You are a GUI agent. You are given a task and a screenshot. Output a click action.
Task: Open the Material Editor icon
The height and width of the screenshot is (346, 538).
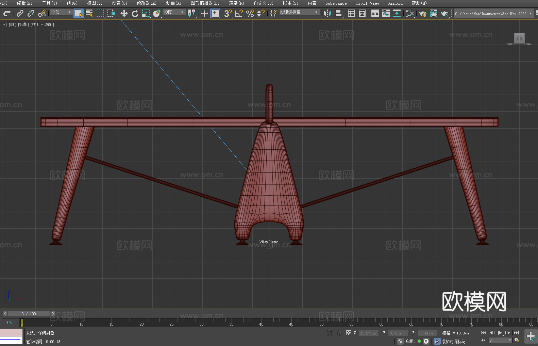click(x=410, y=13)
